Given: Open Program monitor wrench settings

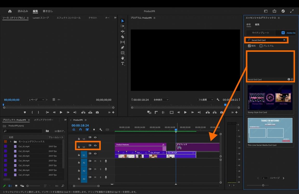Looking at the screenshot, I should [218, 100].
